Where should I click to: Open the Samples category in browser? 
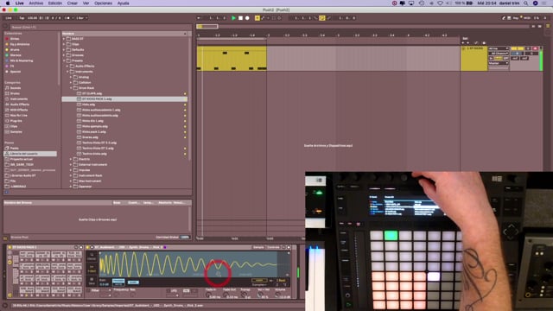coord(16,132)
